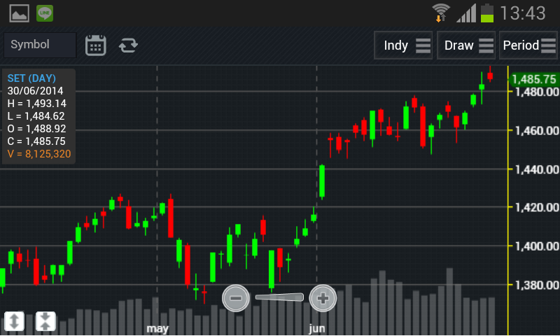
Task: Adjust the zoom slider bar
Action: [279, 297]
